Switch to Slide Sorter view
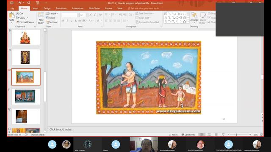Screen dimensions: 271x152 click(x=209, y=135)
